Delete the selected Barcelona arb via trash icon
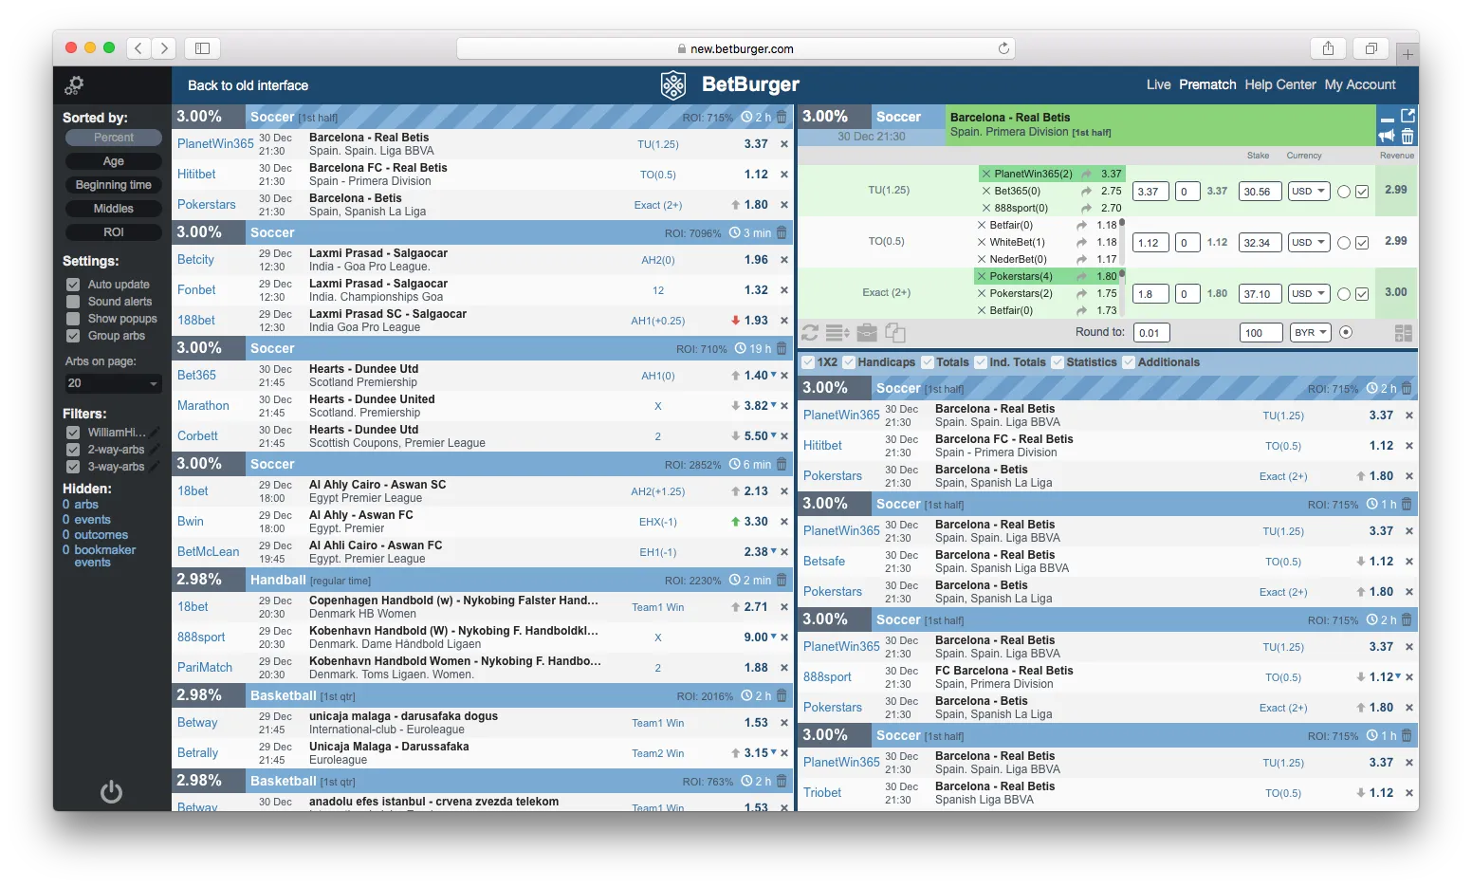The image size is (1472, 887). (1408, 137)
